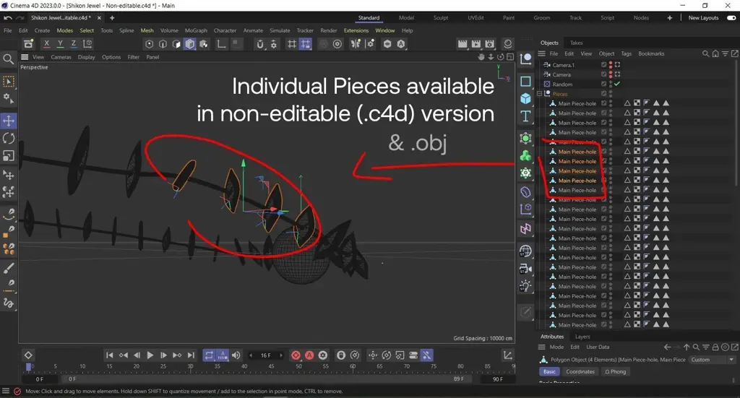Open the Extensions menu
Screen dimensions: 740x398
[x=356, y=30]
